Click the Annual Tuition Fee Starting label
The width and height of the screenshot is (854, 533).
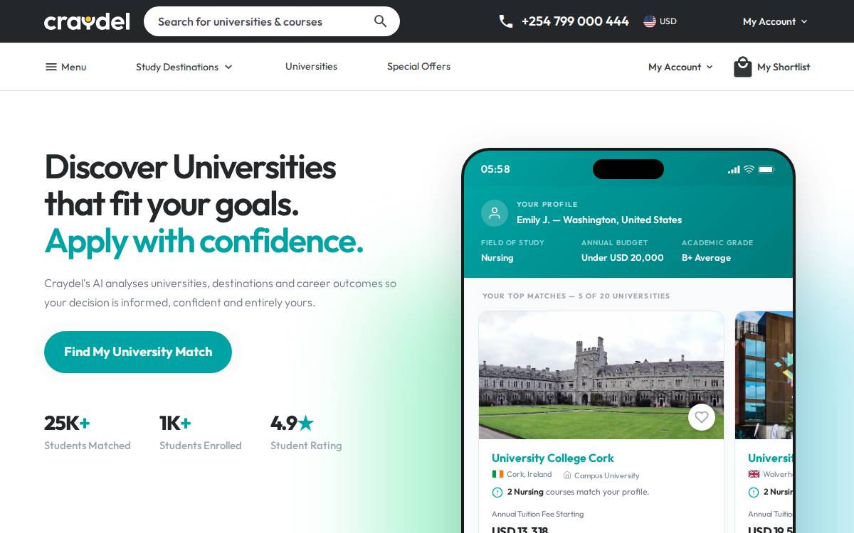click(x=537, y=514)
